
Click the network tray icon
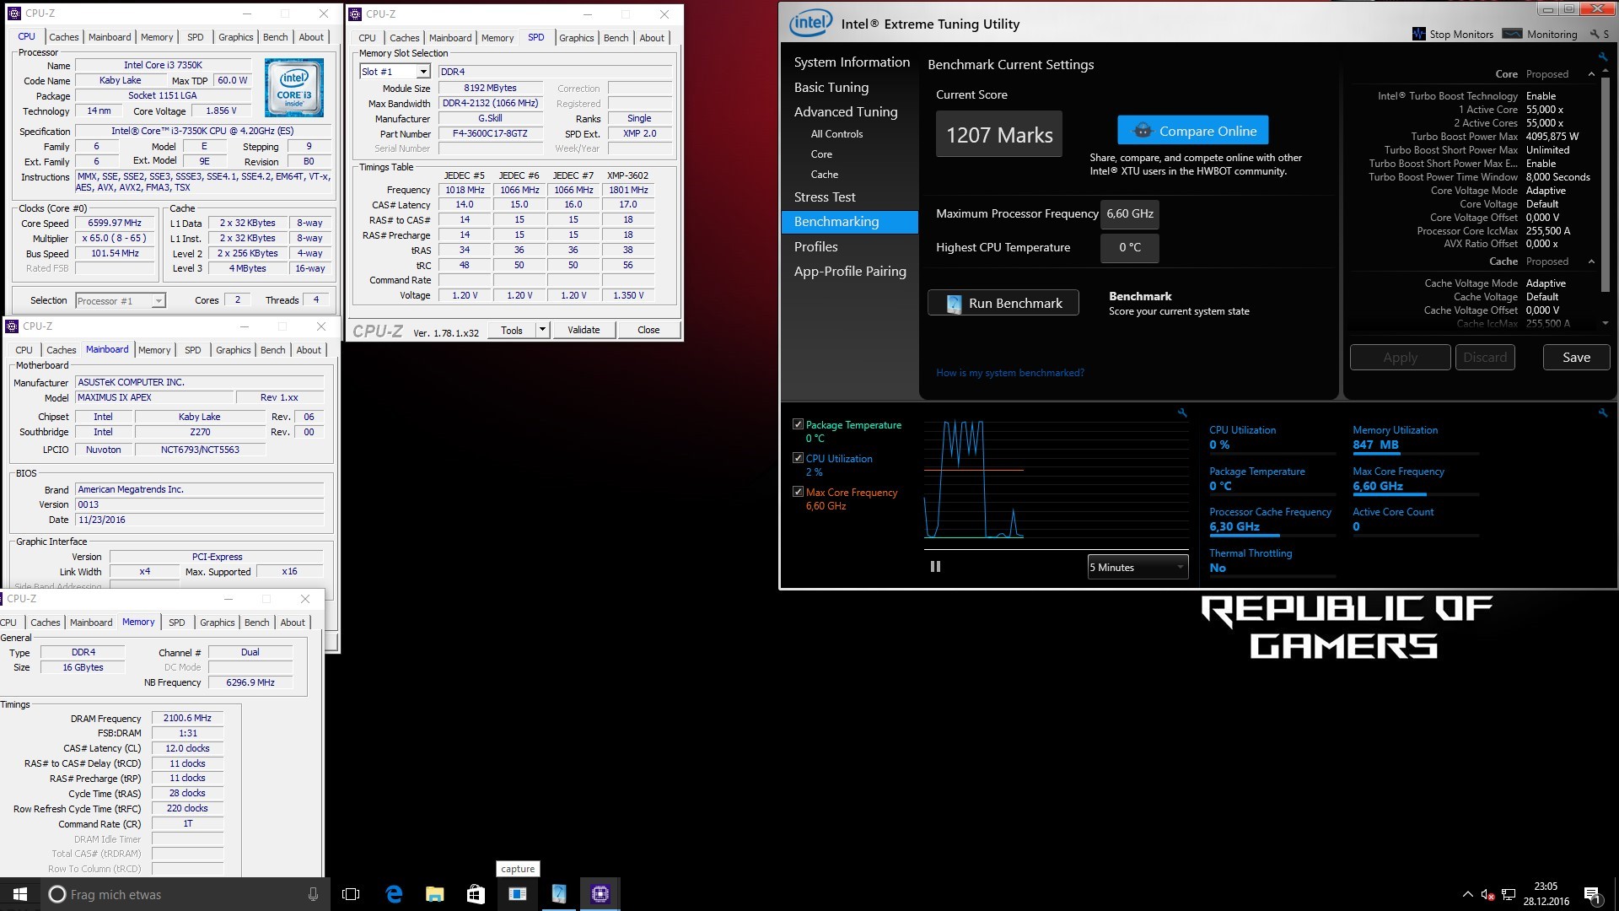point(1509,894)
